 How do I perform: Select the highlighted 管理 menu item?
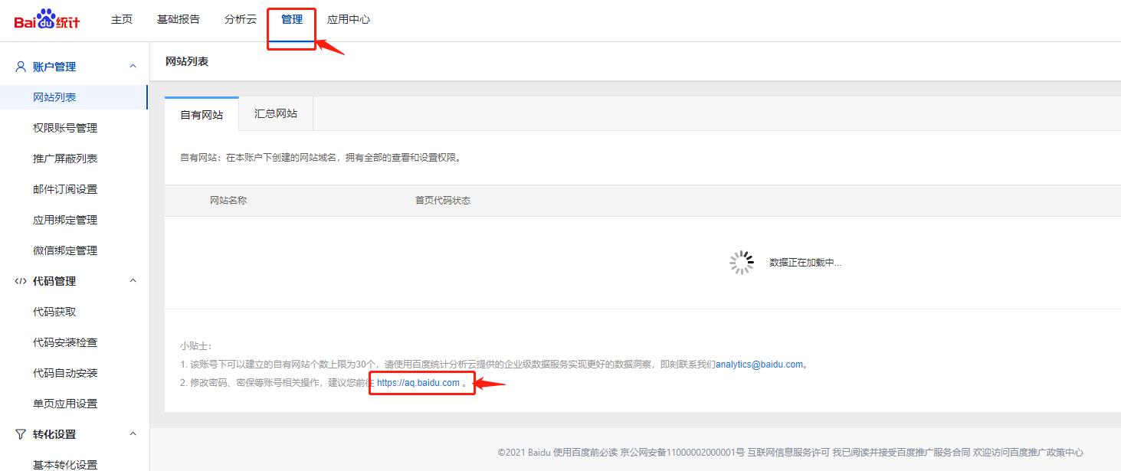point(291,19)
